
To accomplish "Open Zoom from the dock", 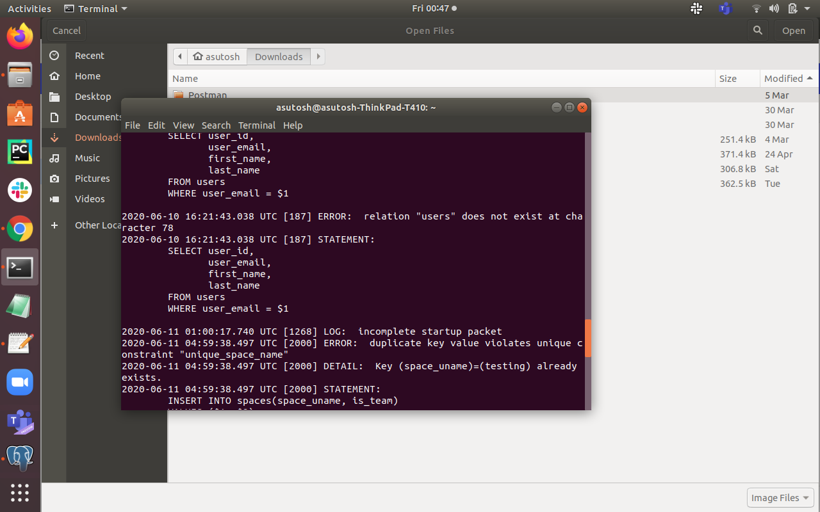I will tap(20, 382).
